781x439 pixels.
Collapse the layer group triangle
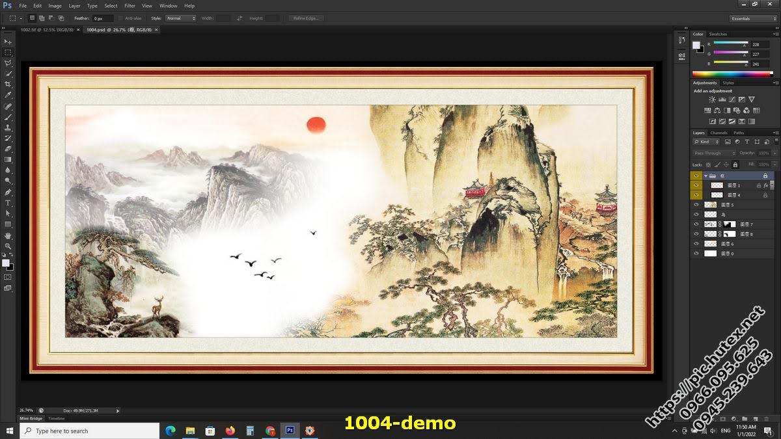click(x=706, y=176)
